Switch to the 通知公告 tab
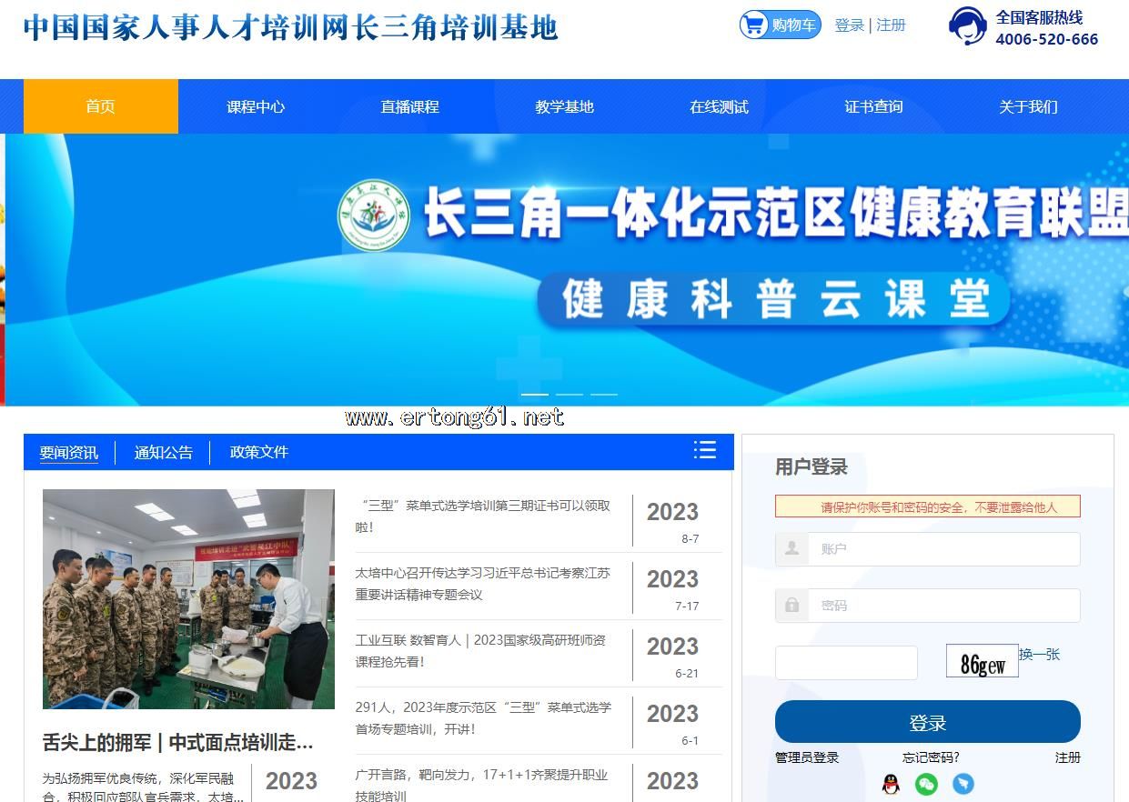Viewport: 1129px width, 802px height. 164,453
